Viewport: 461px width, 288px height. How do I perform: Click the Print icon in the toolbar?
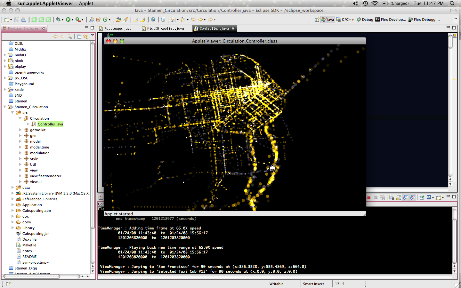pos(24,20)
